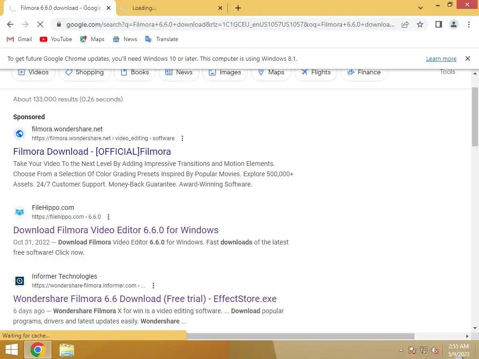Open the News bookmark in bookmarks bar
This screenshot has height=359, width=479.
click(125, 39)
